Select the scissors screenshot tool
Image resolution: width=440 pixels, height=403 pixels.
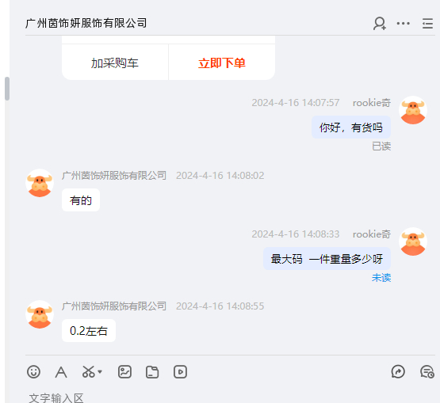pos(88,372)
